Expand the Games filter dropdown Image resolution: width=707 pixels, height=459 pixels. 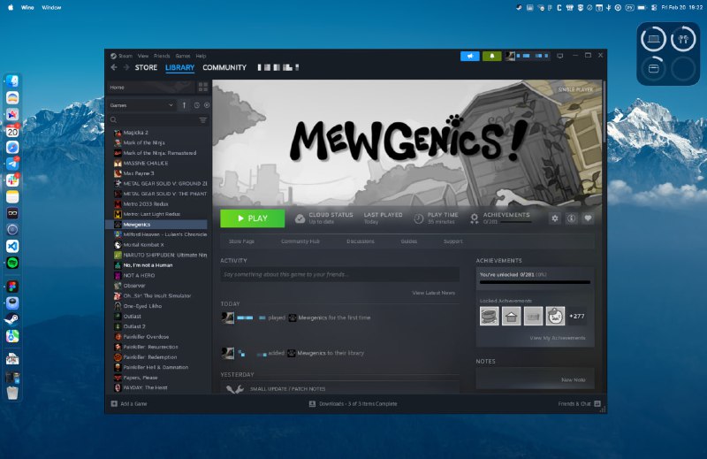coord(141,105)
